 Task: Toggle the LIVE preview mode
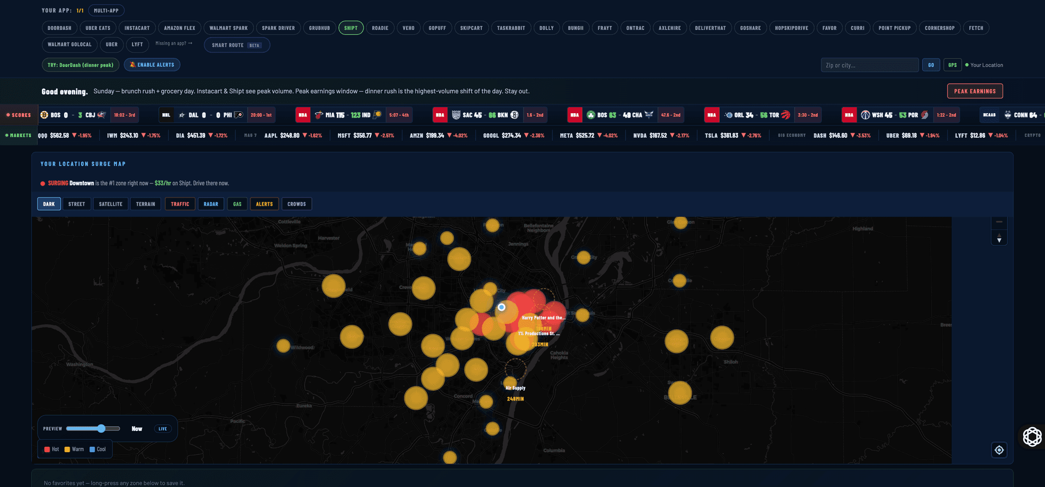pos(163,429)
